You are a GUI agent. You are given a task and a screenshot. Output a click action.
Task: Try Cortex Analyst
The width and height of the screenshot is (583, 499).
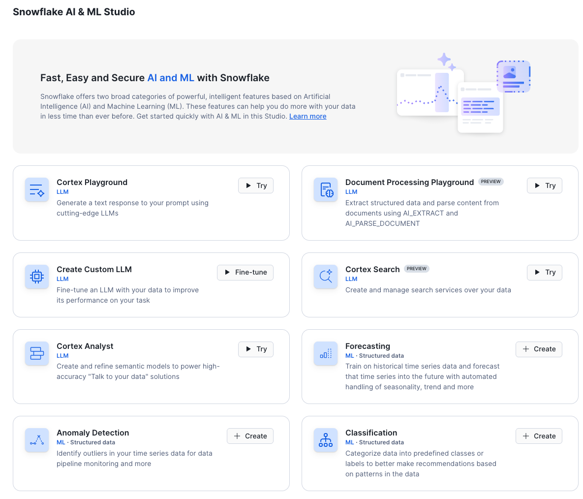[256, 349]
